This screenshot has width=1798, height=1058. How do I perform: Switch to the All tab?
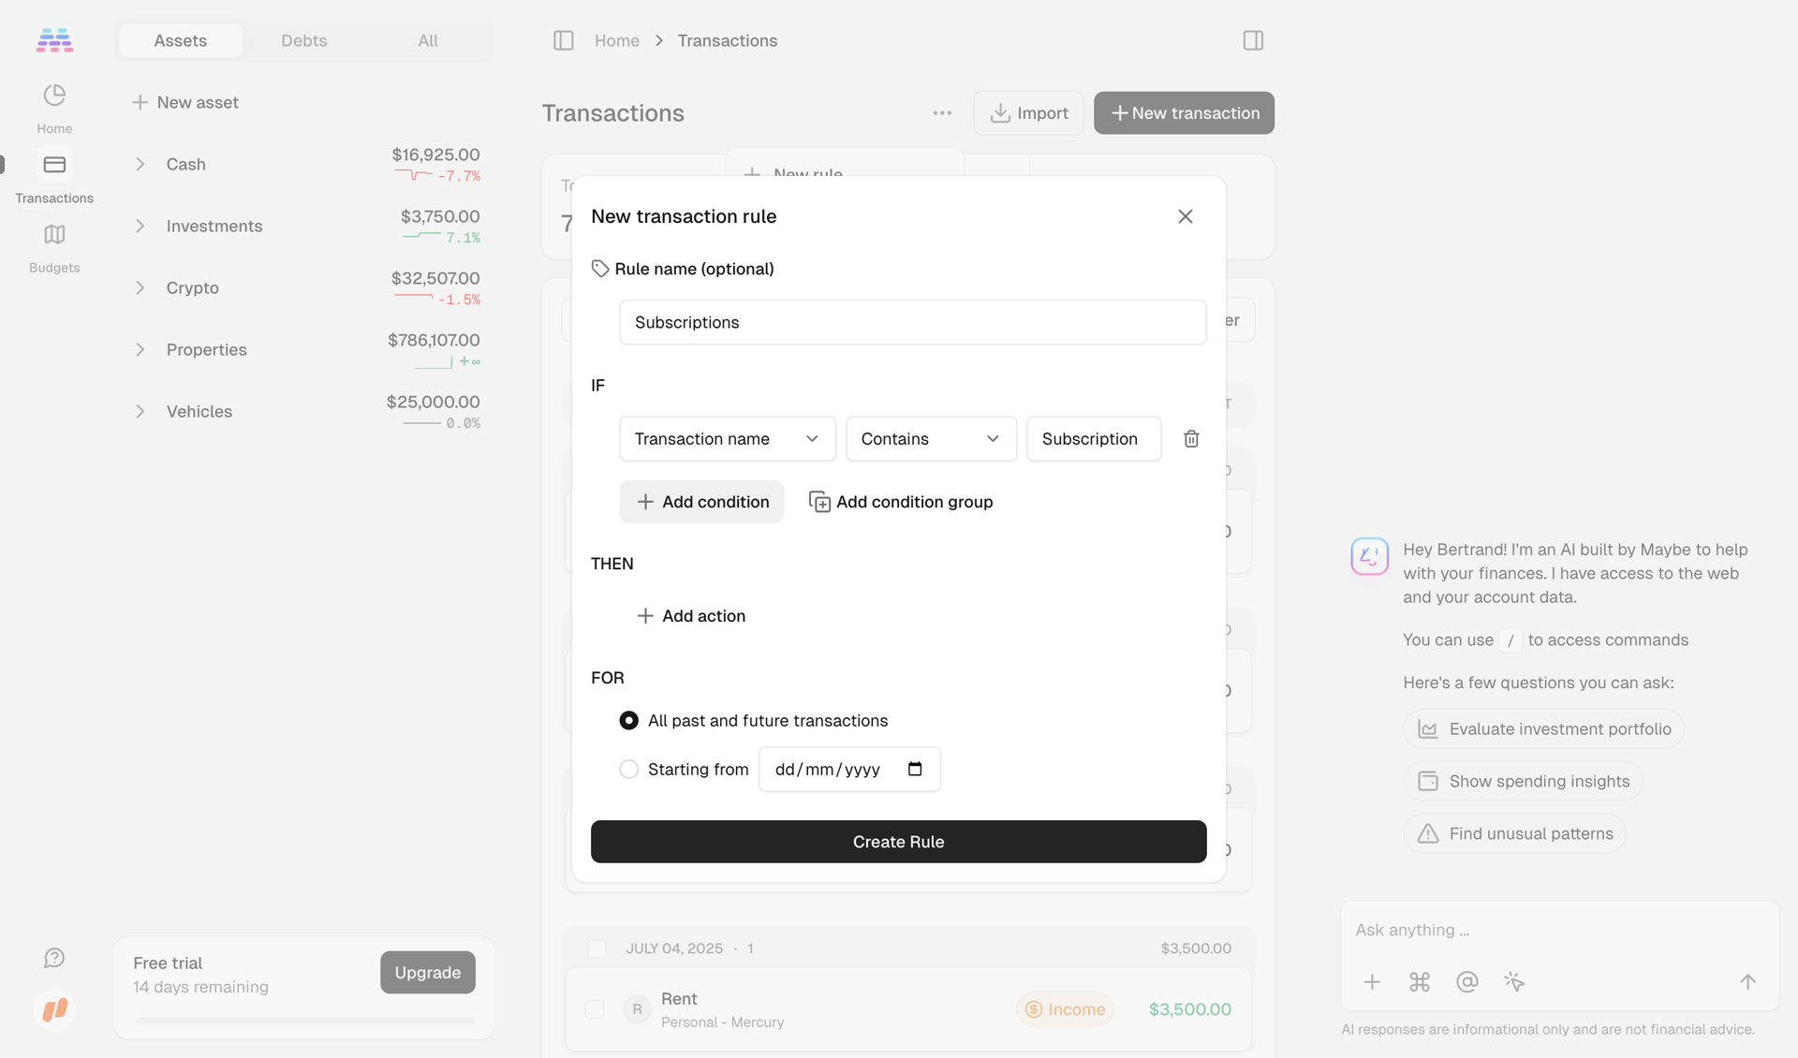427,40
